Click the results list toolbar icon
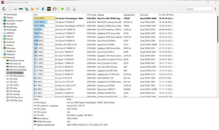Screen dimensions: 219x130 (68, 9)
